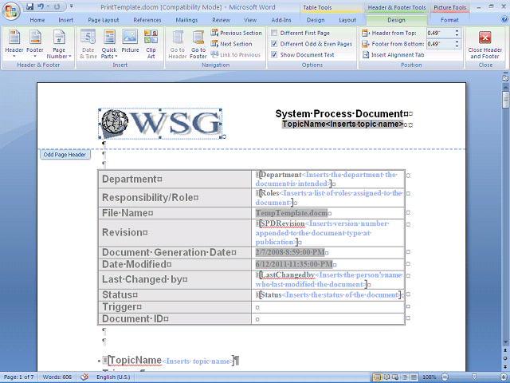510x383 pixels.
Task: Go to Footer
Action: pyautogui.click(x=198, y=45)
